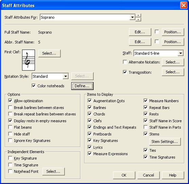The image size is (189, 184).
Task: Enable Alternate Notation checkbox
Action: click(x=125, y=62)
